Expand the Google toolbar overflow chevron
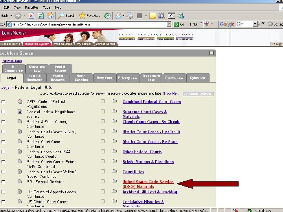This screenshot has width=283, height=212. pyautogui.click(x=263, y=23)
